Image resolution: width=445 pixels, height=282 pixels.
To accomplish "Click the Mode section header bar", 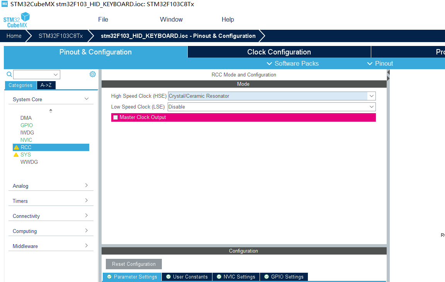I will point(244,84).
